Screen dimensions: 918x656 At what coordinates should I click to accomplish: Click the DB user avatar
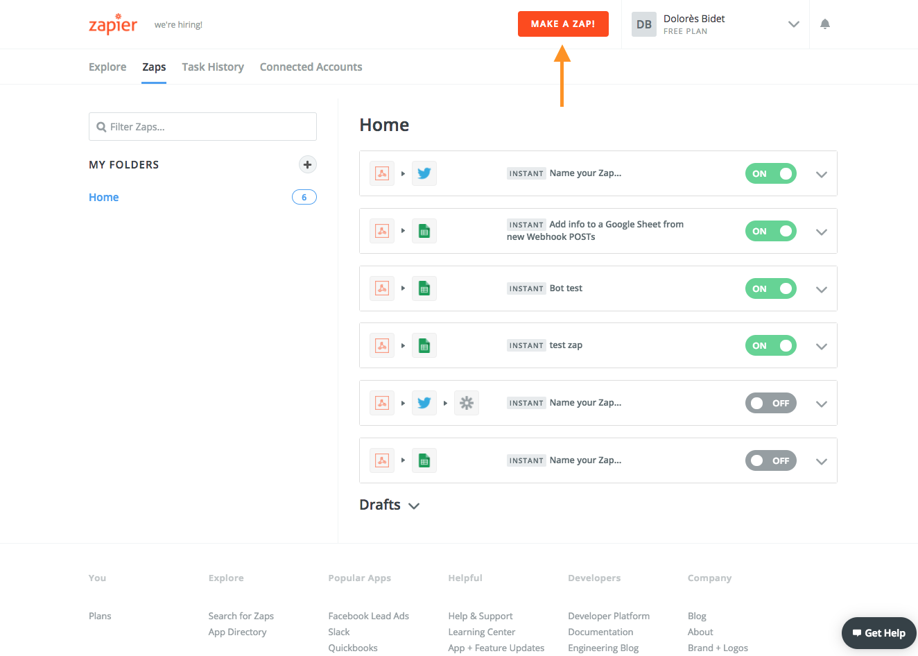tap(644, 24)
